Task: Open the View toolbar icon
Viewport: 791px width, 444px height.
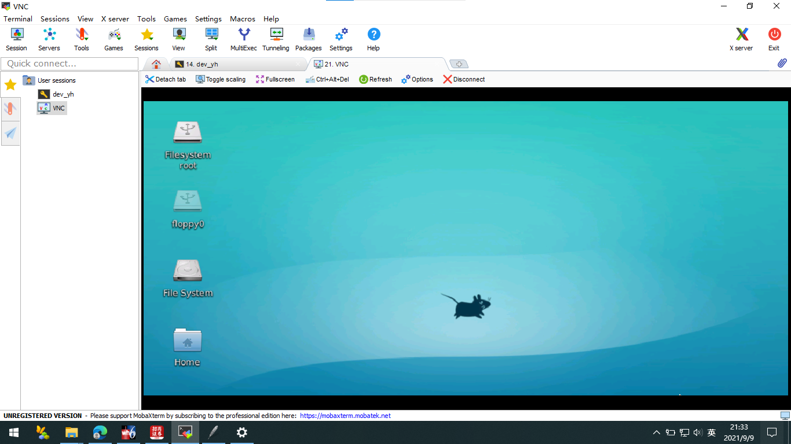Action: coord(179,39)
